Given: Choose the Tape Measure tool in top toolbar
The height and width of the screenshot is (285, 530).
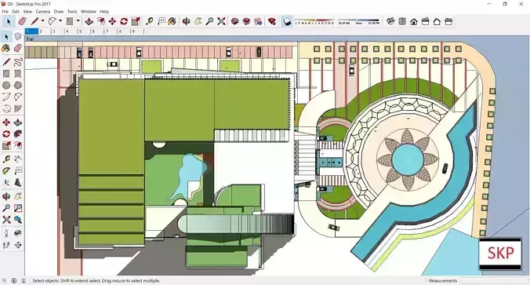Looking at the screenshot, I should [150, 21].
